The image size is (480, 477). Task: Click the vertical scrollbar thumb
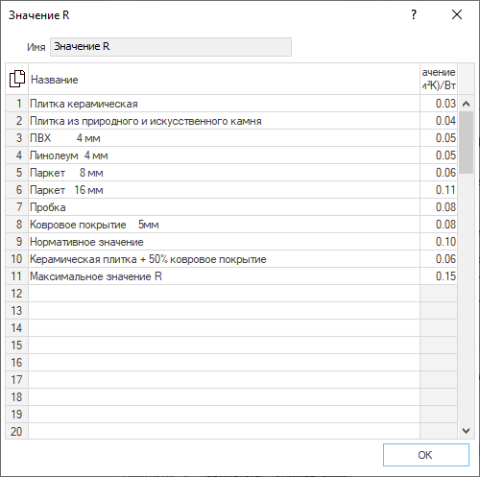(x=467, y=142)
